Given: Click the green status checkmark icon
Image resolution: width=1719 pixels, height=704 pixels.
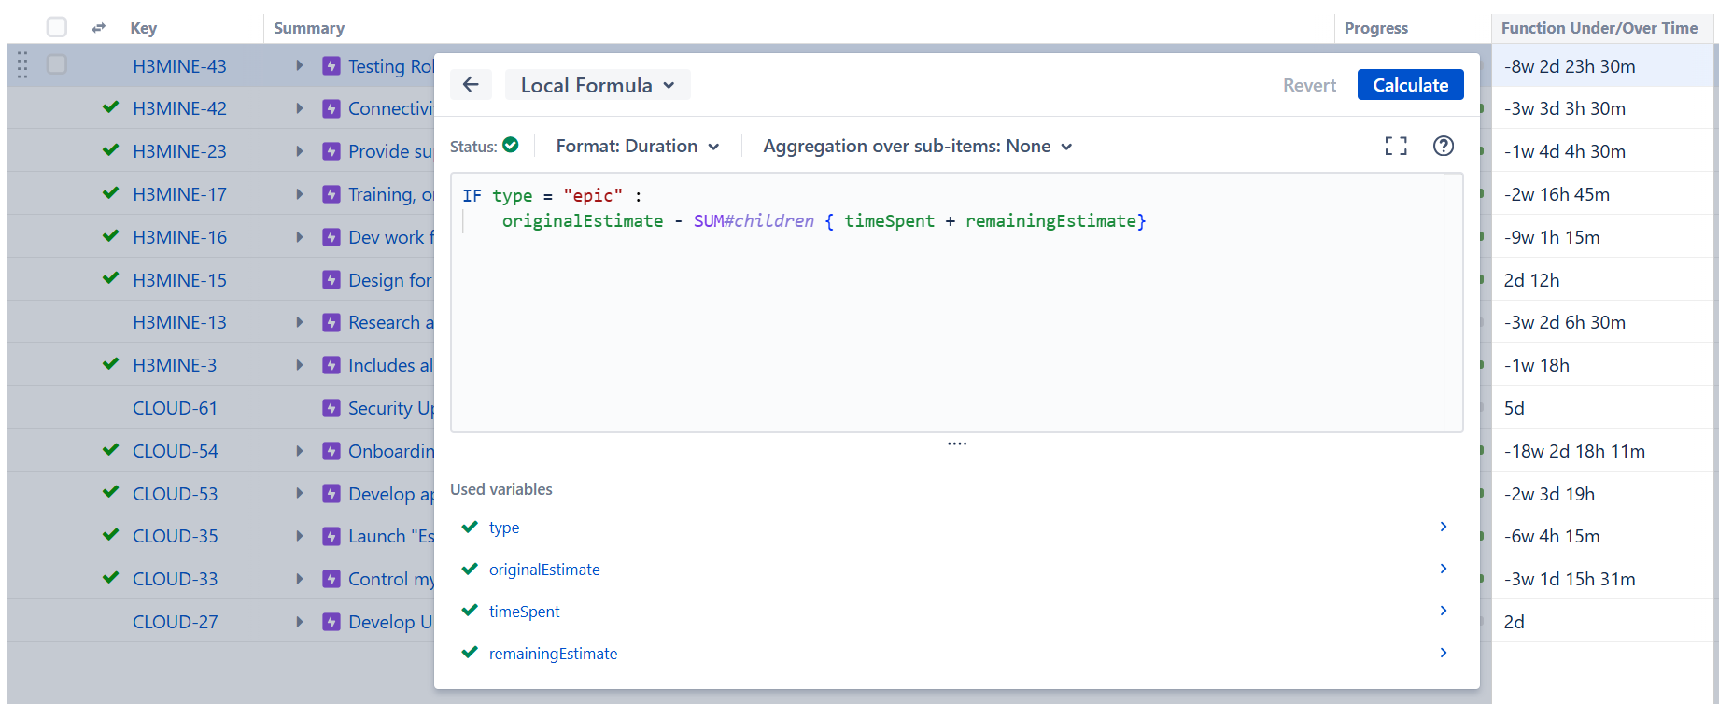Looking at the screenshot, I should (511, 145).
